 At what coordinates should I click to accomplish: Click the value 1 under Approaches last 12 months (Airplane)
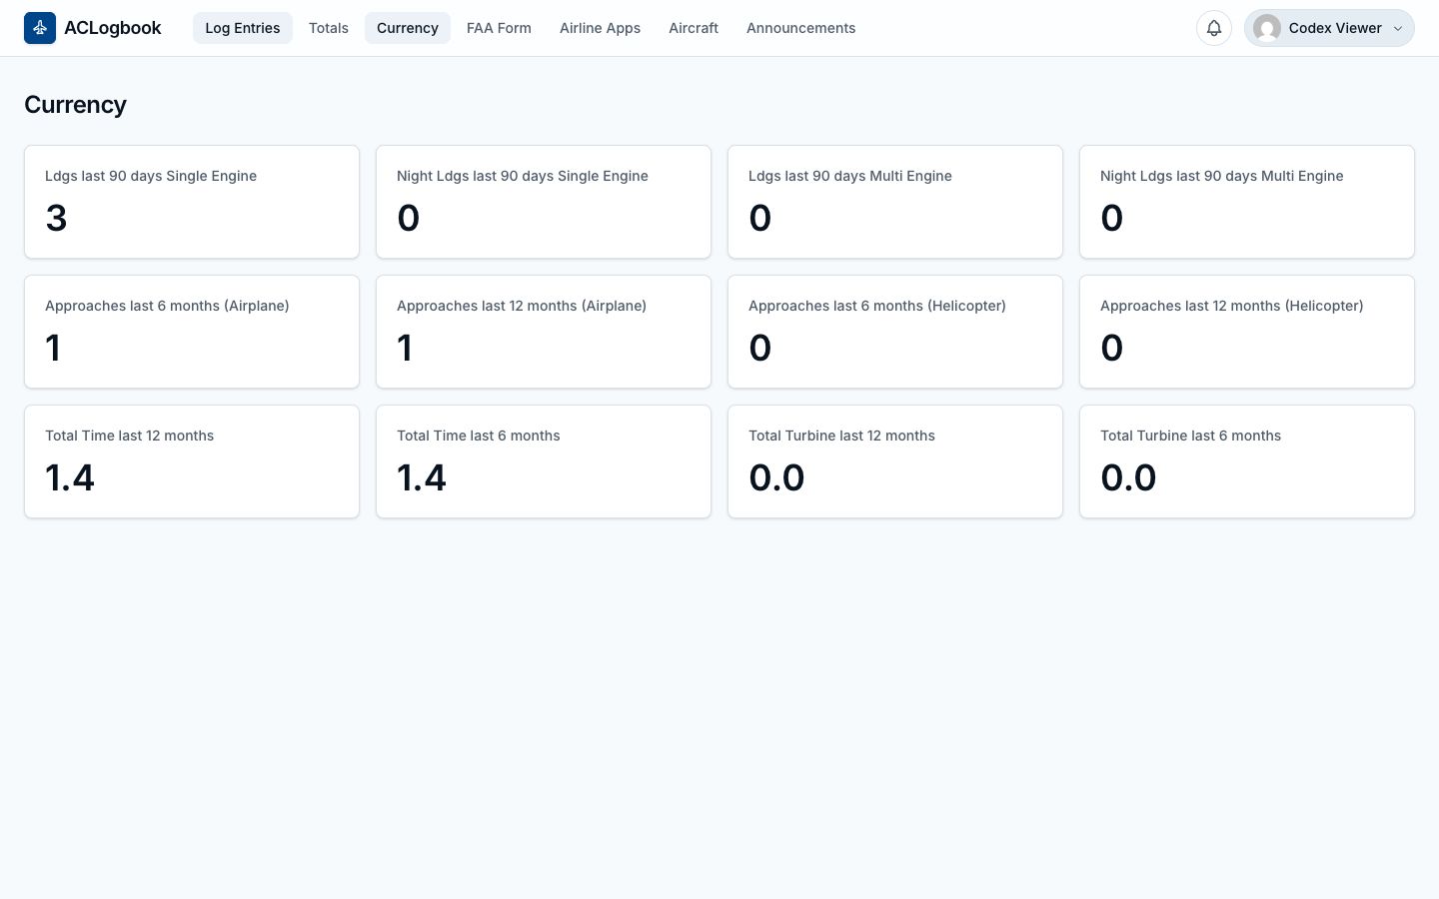coord(405,348)
